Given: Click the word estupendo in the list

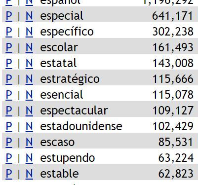Looking at the screenshot, I should tap(68, 158).
